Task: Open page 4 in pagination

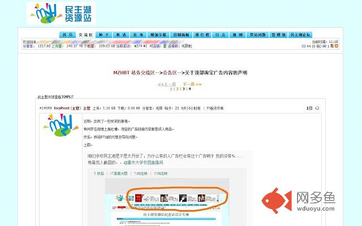Action: click(189, 89)
